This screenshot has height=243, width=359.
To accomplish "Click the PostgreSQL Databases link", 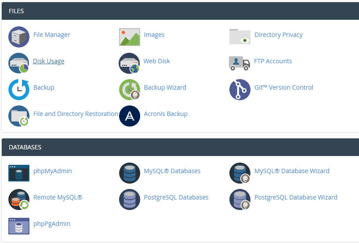I will 176,197.
